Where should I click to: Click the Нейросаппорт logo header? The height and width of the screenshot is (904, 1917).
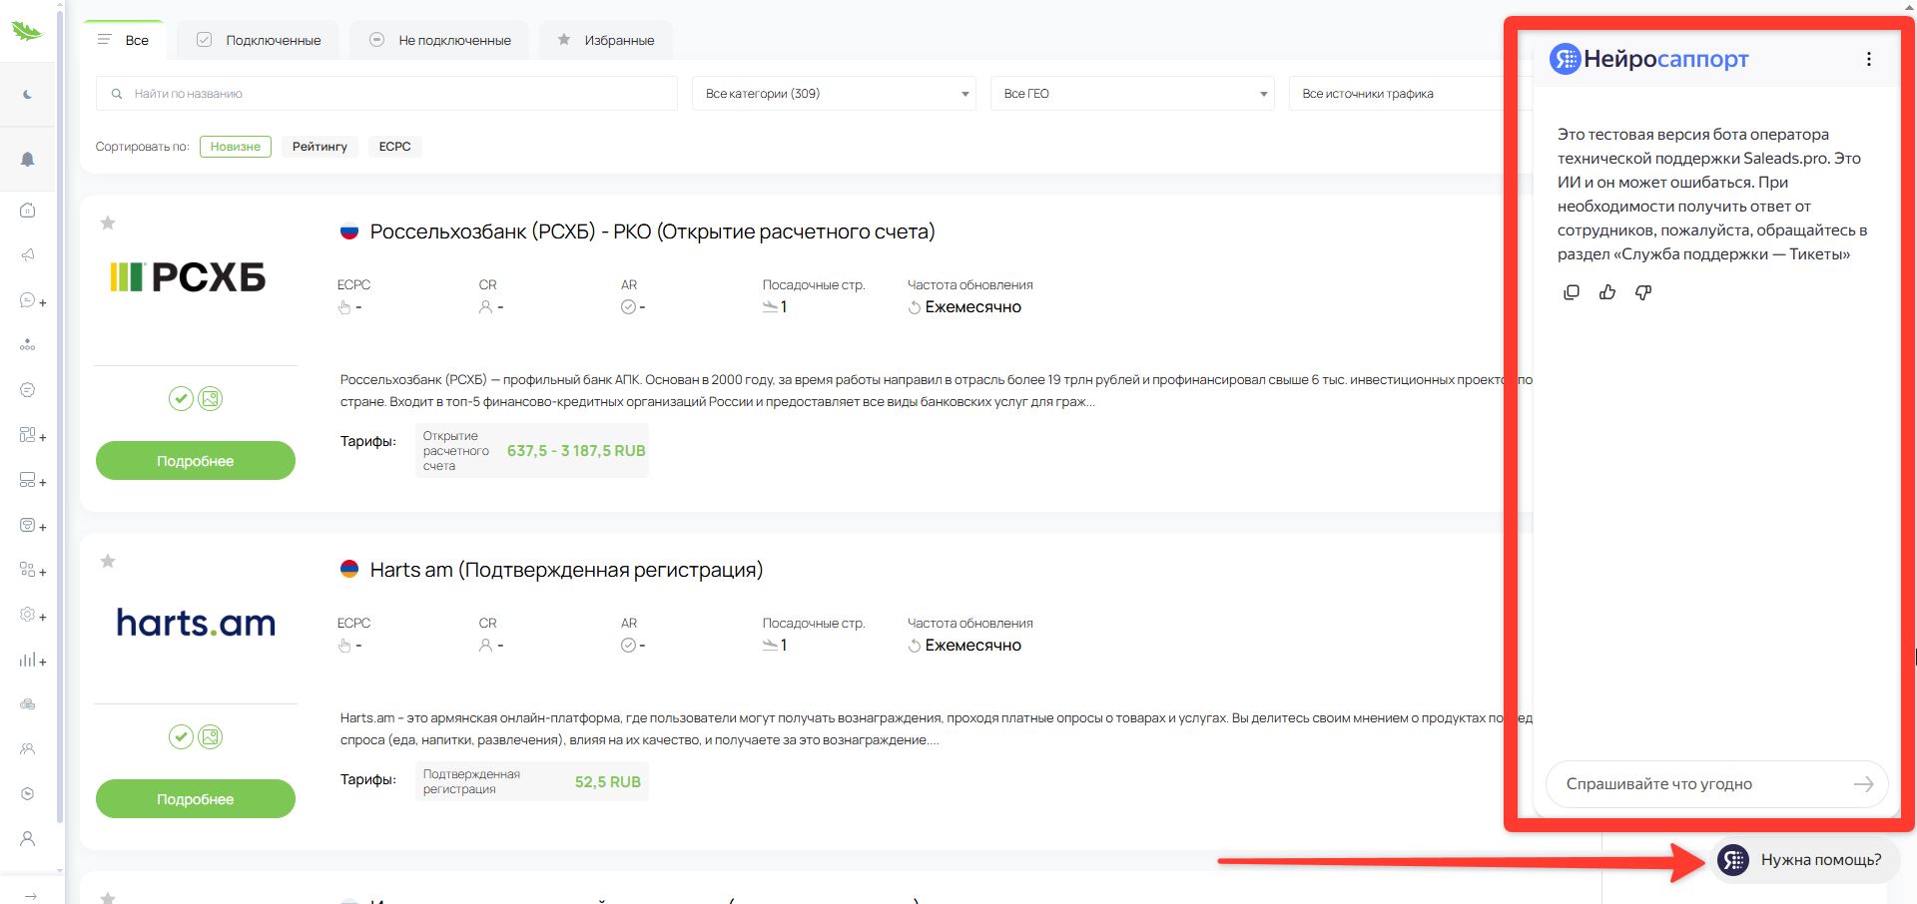point(1649,59)
